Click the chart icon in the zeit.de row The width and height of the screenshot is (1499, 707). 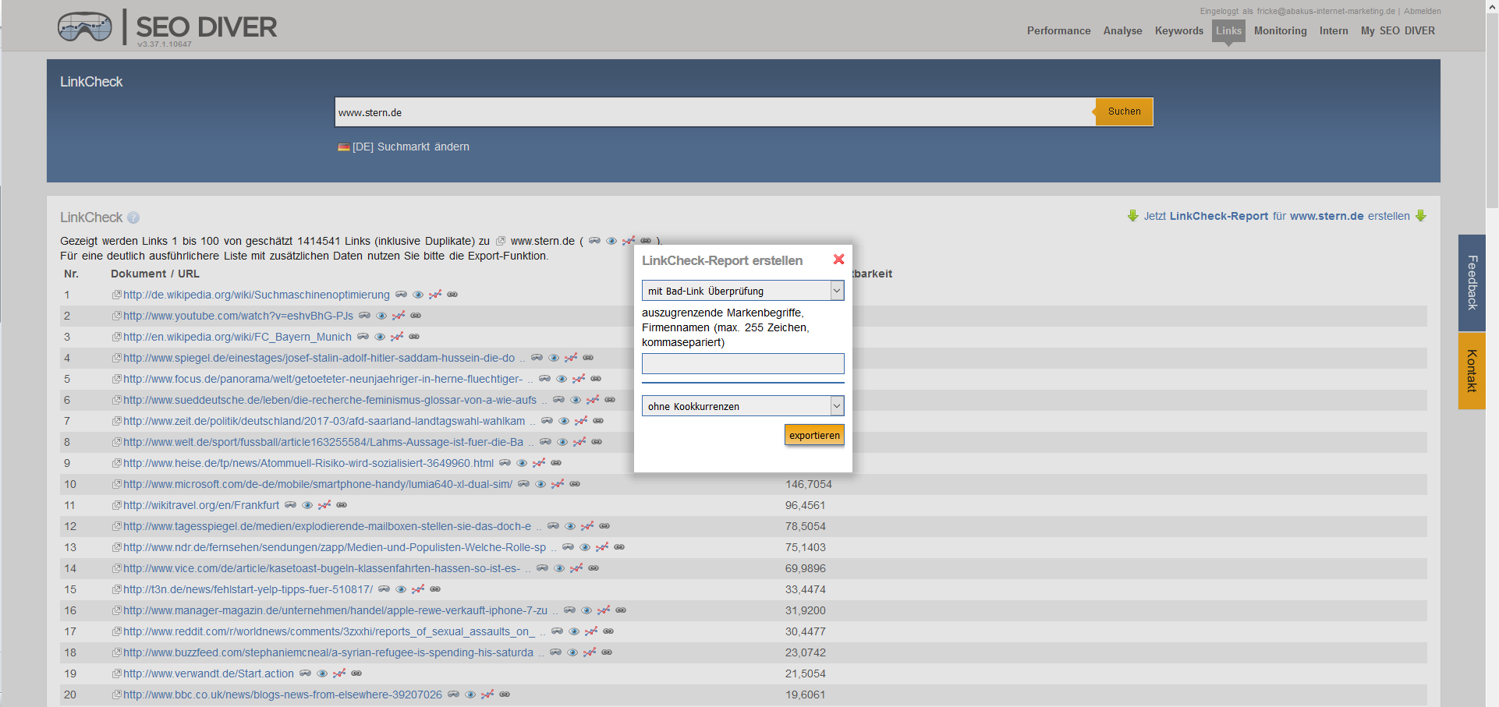[x=581, y=421]
